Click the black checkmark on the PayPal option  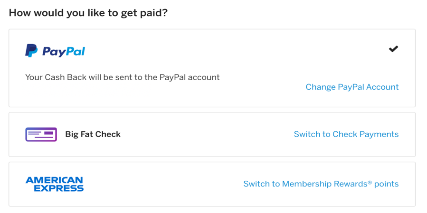click(x=393, y=49)
